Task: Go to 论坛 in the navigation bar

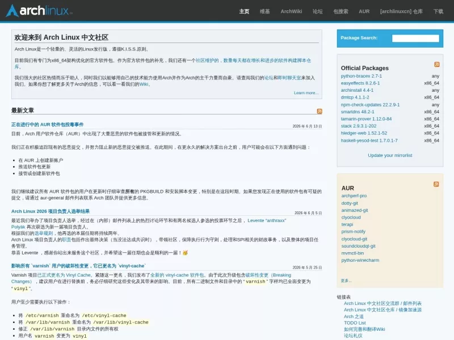Action: click(x=317, y=11)
